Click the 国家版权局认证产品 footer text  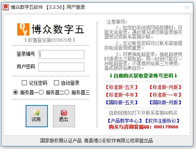(x=61, y=141)
